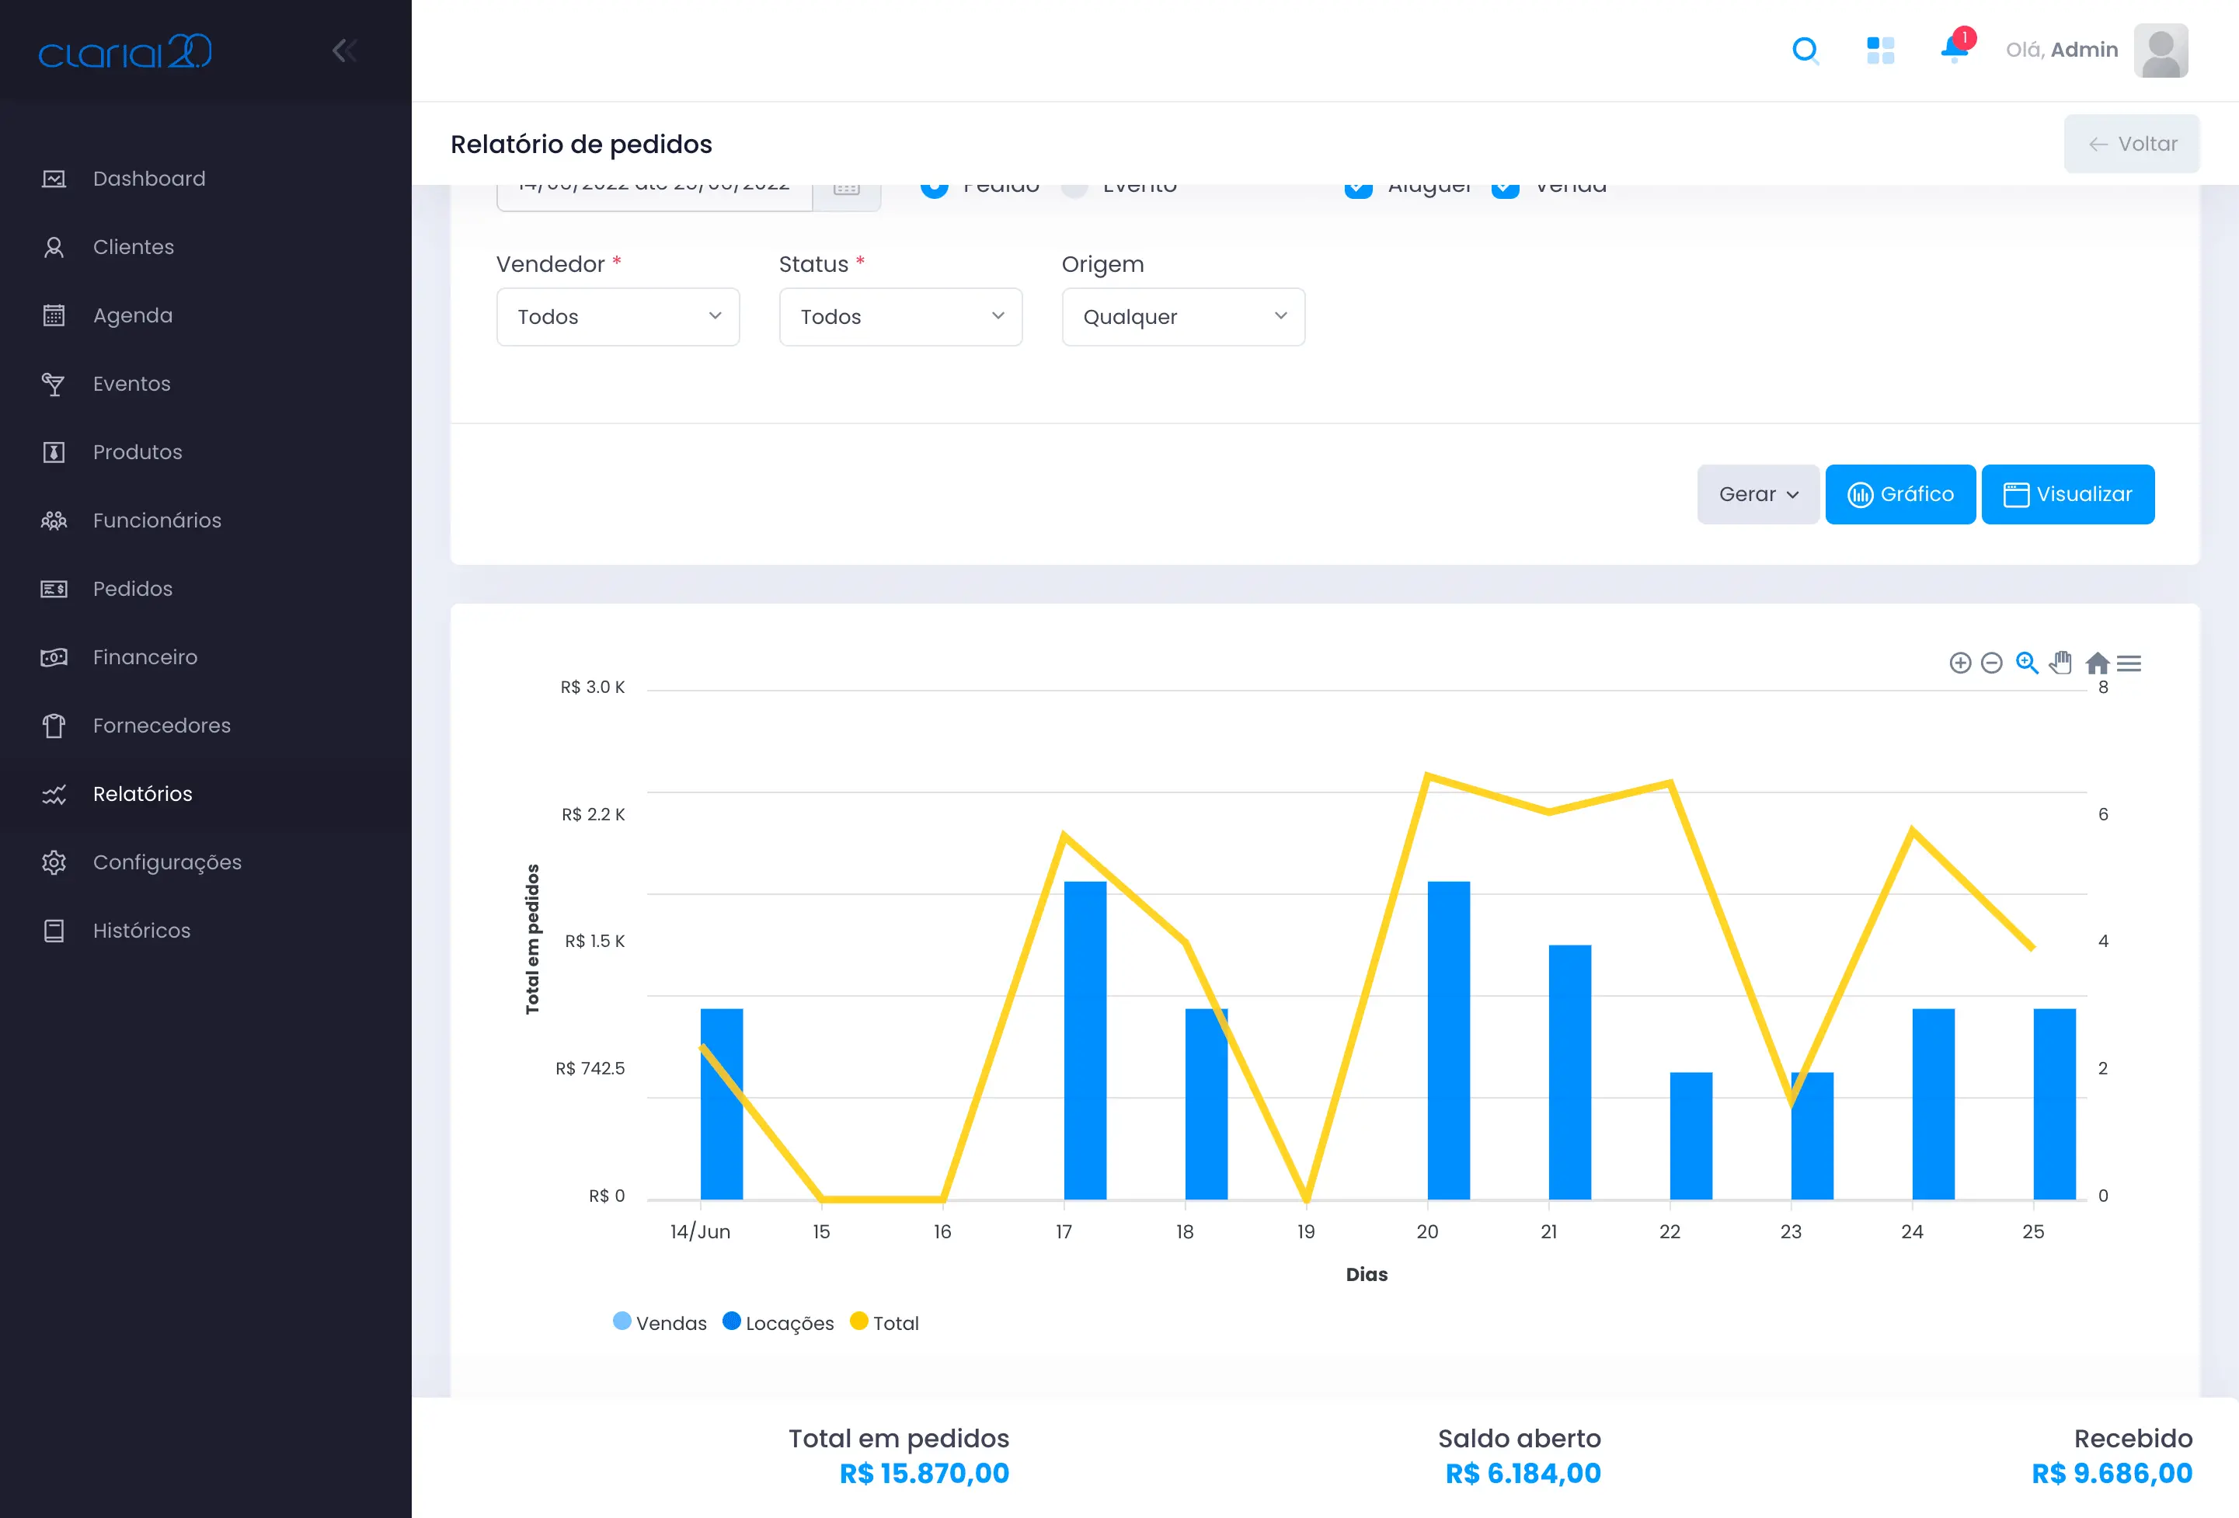Image resolution: width=2239 pixels, height=1518 pixels.
Task: Open Eventos from sidebar
Action: 132,385
